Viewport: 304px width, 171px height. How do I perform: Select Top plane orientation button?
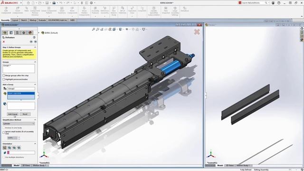coord(5,148)
